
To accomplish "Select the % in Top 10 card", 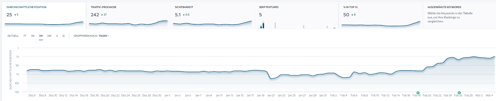I will 381,15.
